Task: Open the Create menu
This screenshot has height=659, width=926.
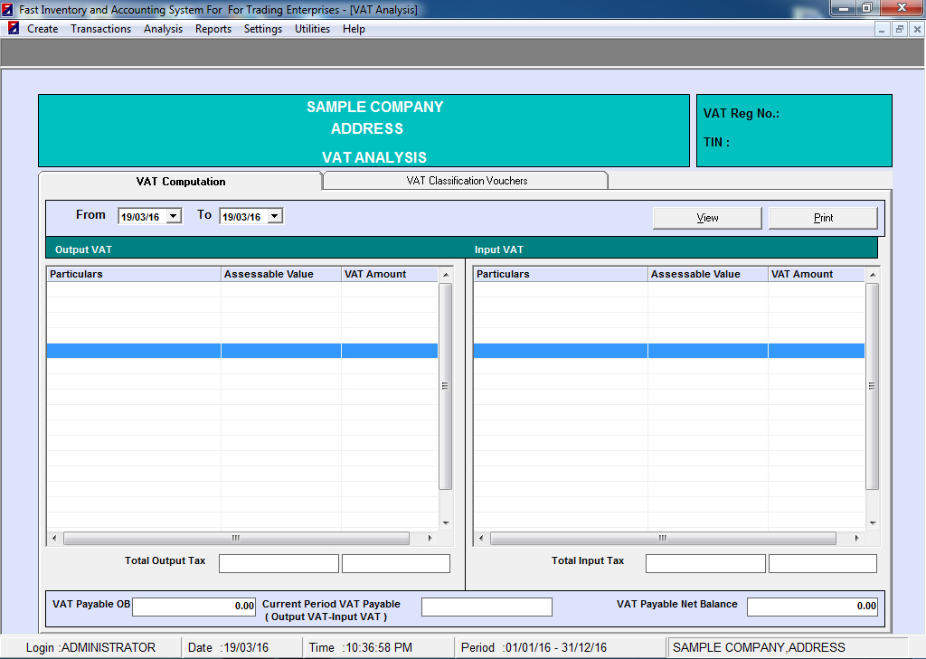Action: coord(43,29)
